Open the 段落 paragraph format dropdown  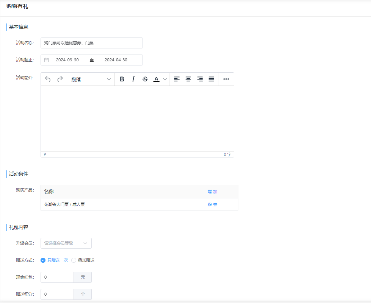point(91,79)
